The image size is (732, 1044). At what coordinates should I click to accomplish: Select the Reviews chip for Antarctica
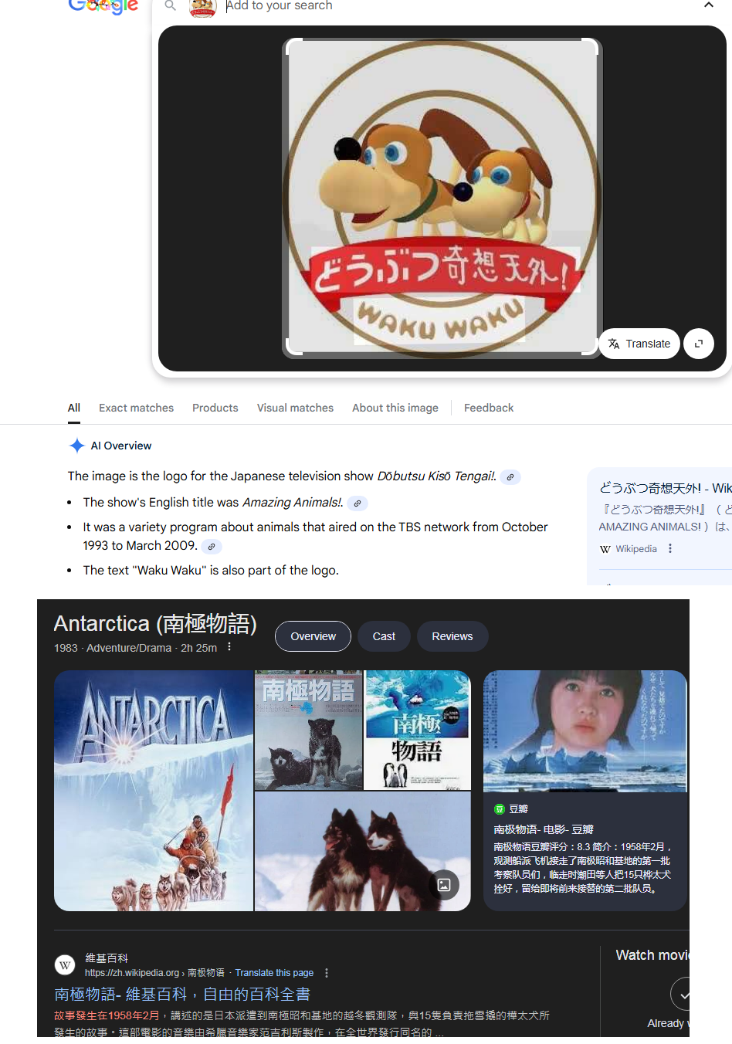(x=452, y=636)
